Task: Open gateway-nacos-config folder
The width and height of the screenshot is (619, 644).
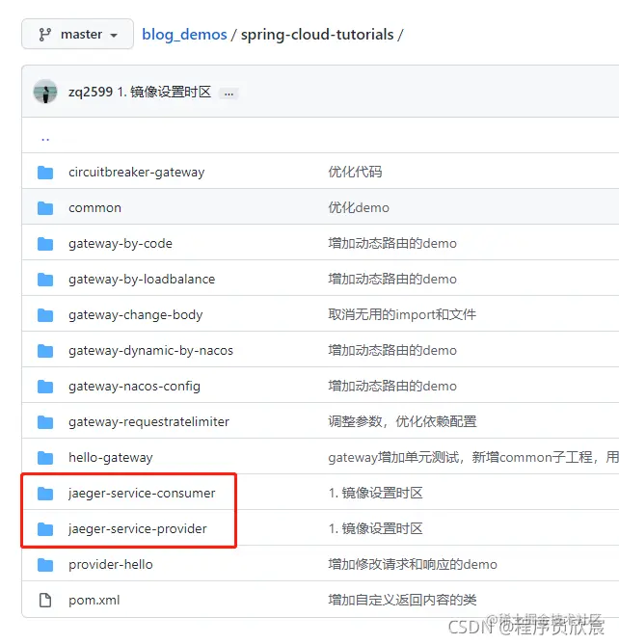Action: pos(134,387)
